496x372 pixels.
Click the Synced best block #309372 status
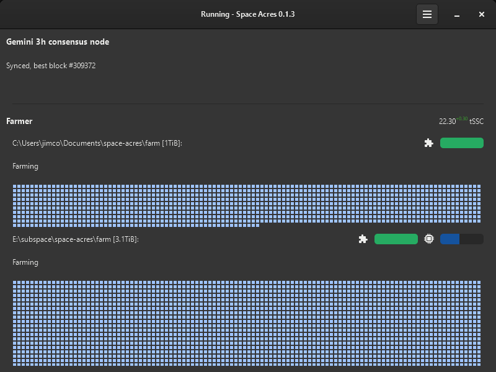click(x=51, y=66)
